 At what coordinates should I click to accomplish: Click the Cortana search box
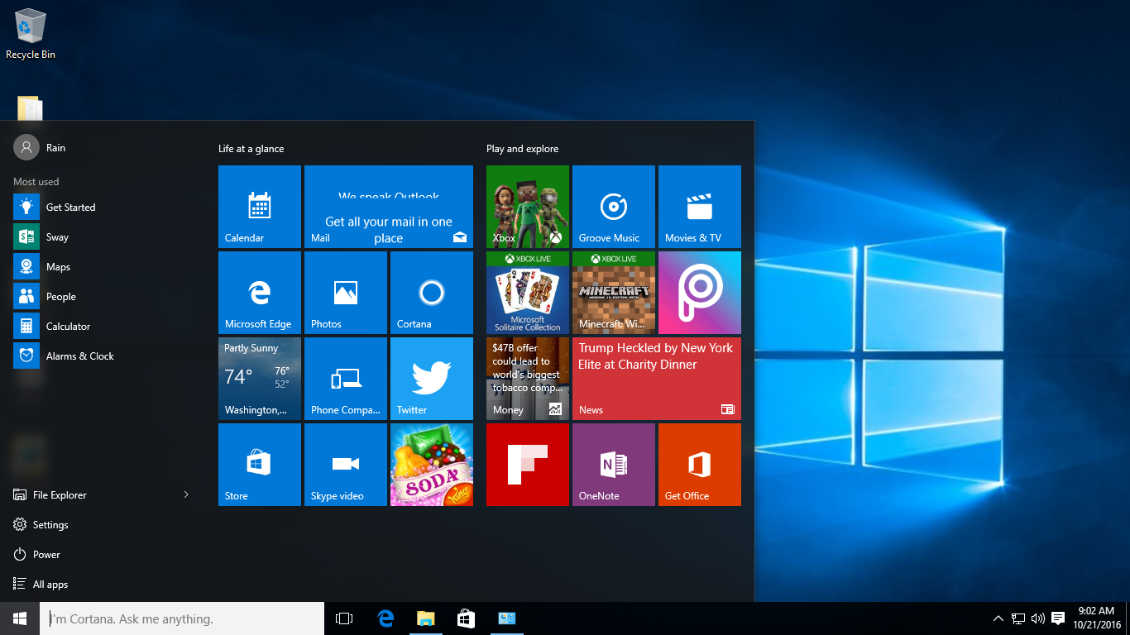pyautogui.click(x=182, y=618)
